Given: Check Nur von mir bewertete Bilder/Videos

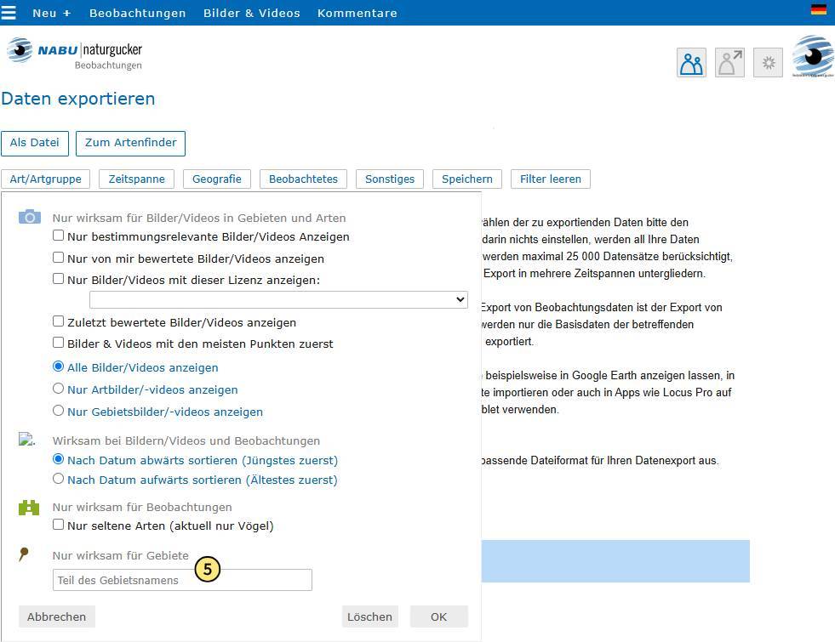Looking at the screenshot, I should coord(58,258).
